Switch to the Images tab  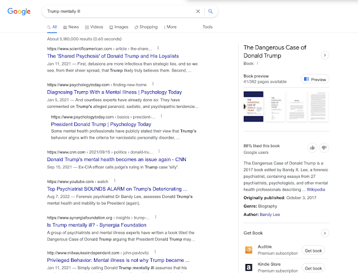pyautogui.click(x=119, y=27)
